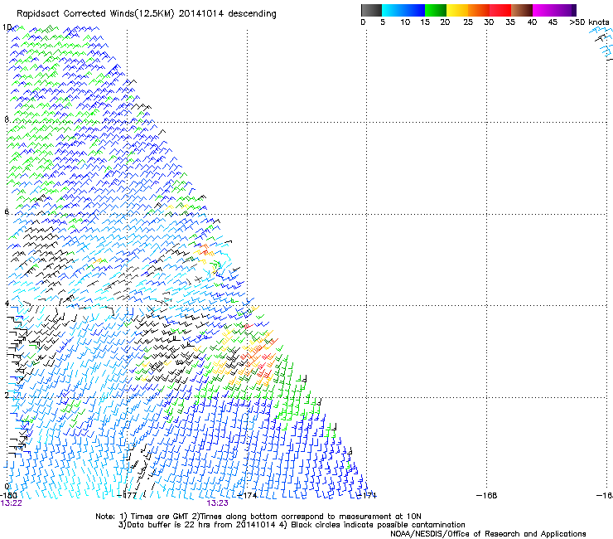This screenshot has width=613, height=539.
Task: Click the orange 25-30 knots legend swatch
Action: (x=479, y=10)
